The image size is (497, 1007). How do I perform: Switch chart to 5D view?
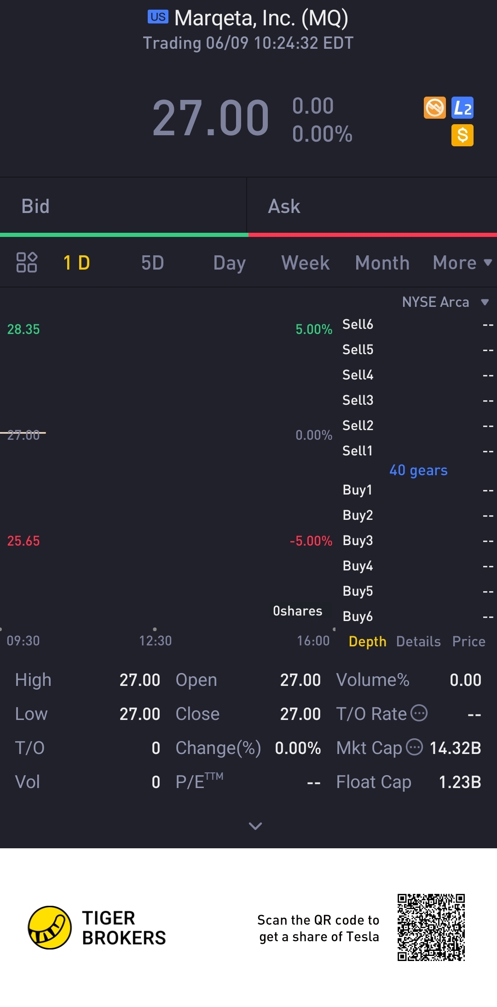(152, 263)
